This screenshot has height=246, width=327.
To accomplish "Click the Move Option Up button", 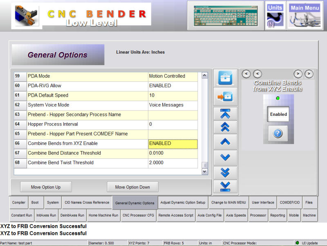I will click(x=46, y=187).
